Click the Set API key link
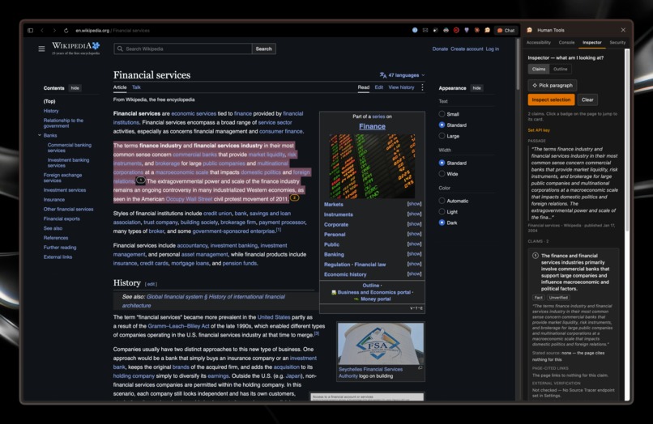 (x=539, y=130)
